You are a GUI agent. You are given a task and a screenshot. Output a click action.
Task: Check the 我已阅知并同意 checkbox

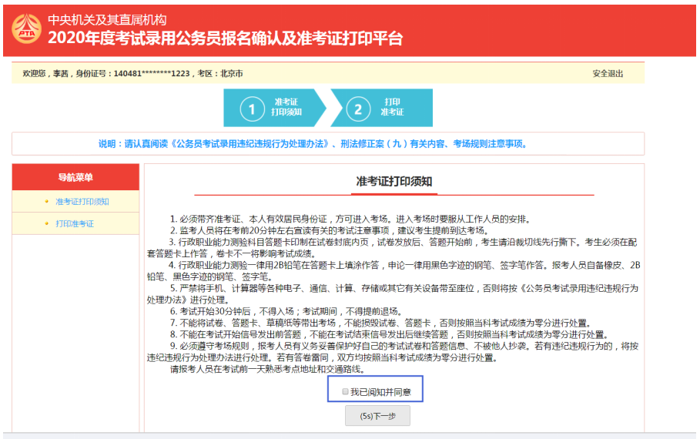coord(344,392)
